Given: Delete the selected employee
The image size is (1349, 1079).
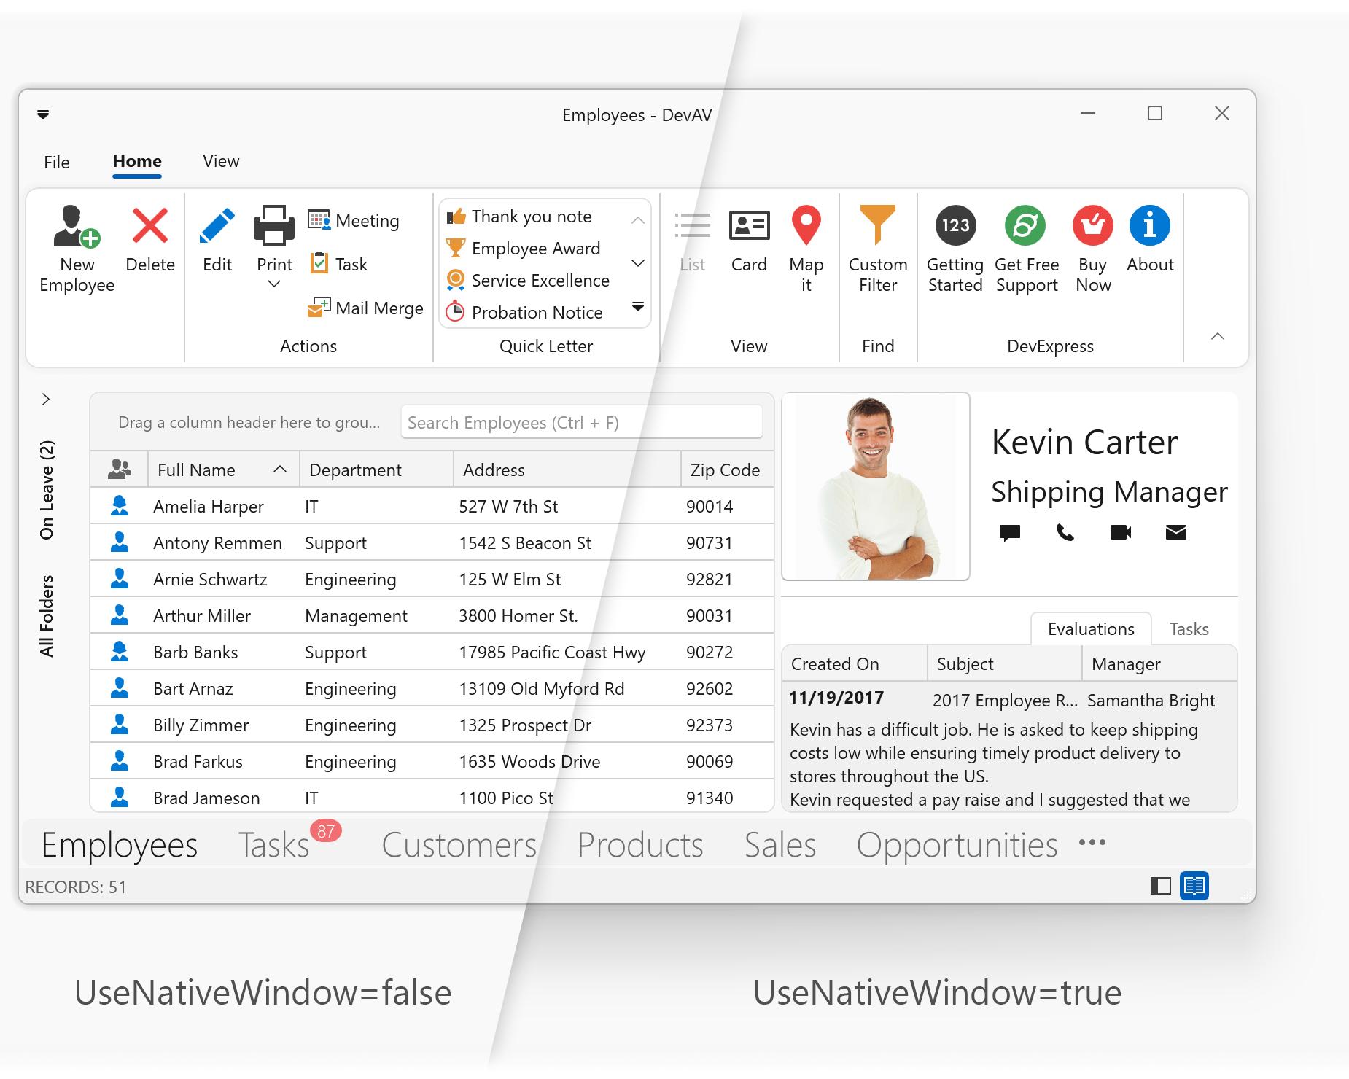Looking at the screenshot, I should pos(149,241).
